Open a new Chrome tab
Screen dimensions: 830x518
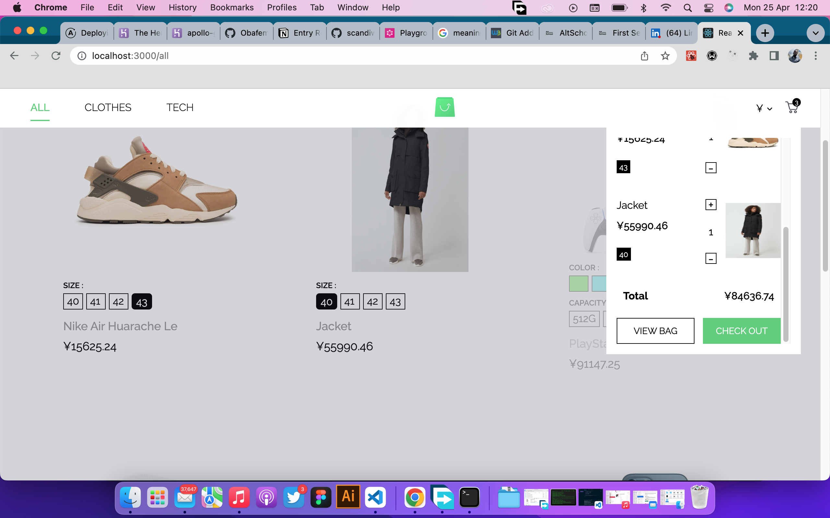pos(765,33)
